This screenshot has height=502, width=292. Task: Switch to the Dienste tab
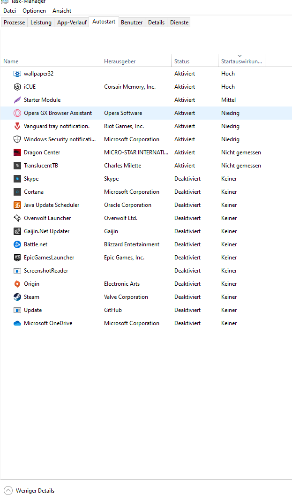click(179, 23)
